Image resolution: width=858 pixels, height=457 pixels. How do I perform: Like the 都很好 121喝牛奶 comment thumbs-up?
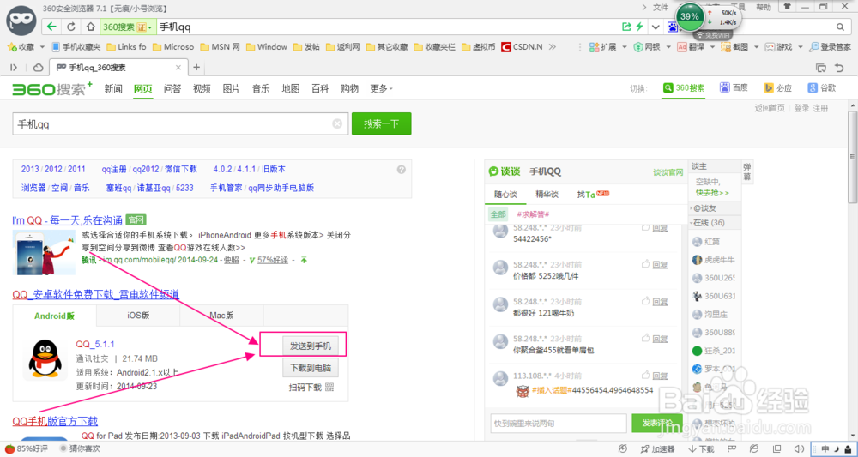[x=645, y=301]
